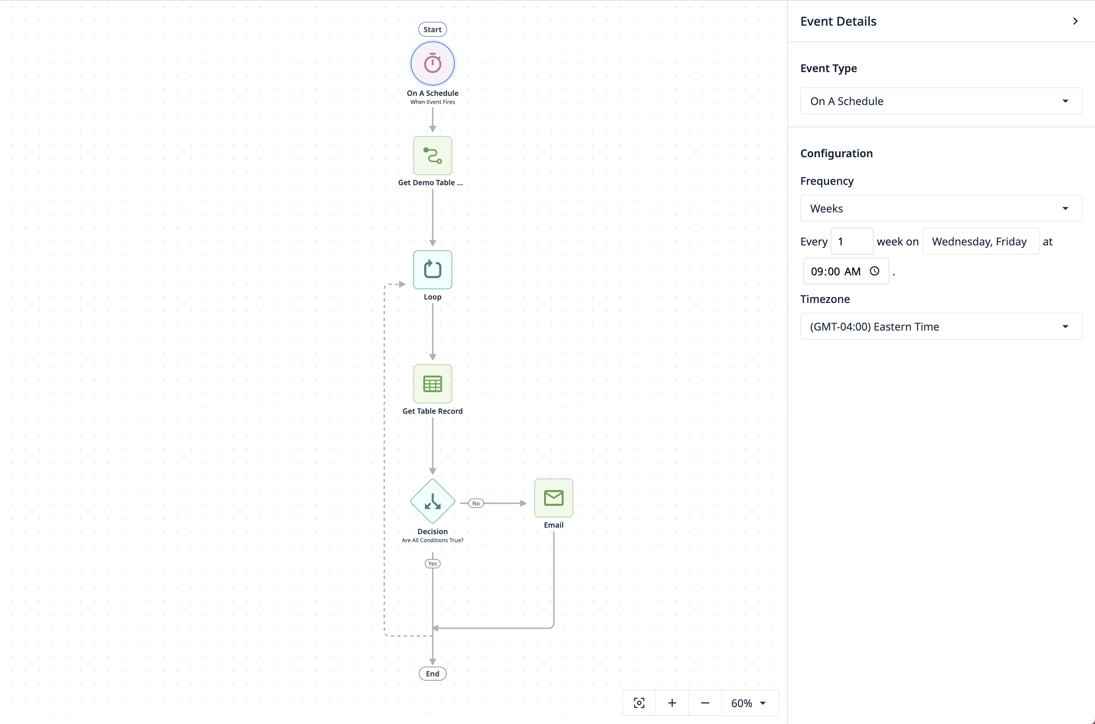Expand the Event Details panel chevron

1075,21
